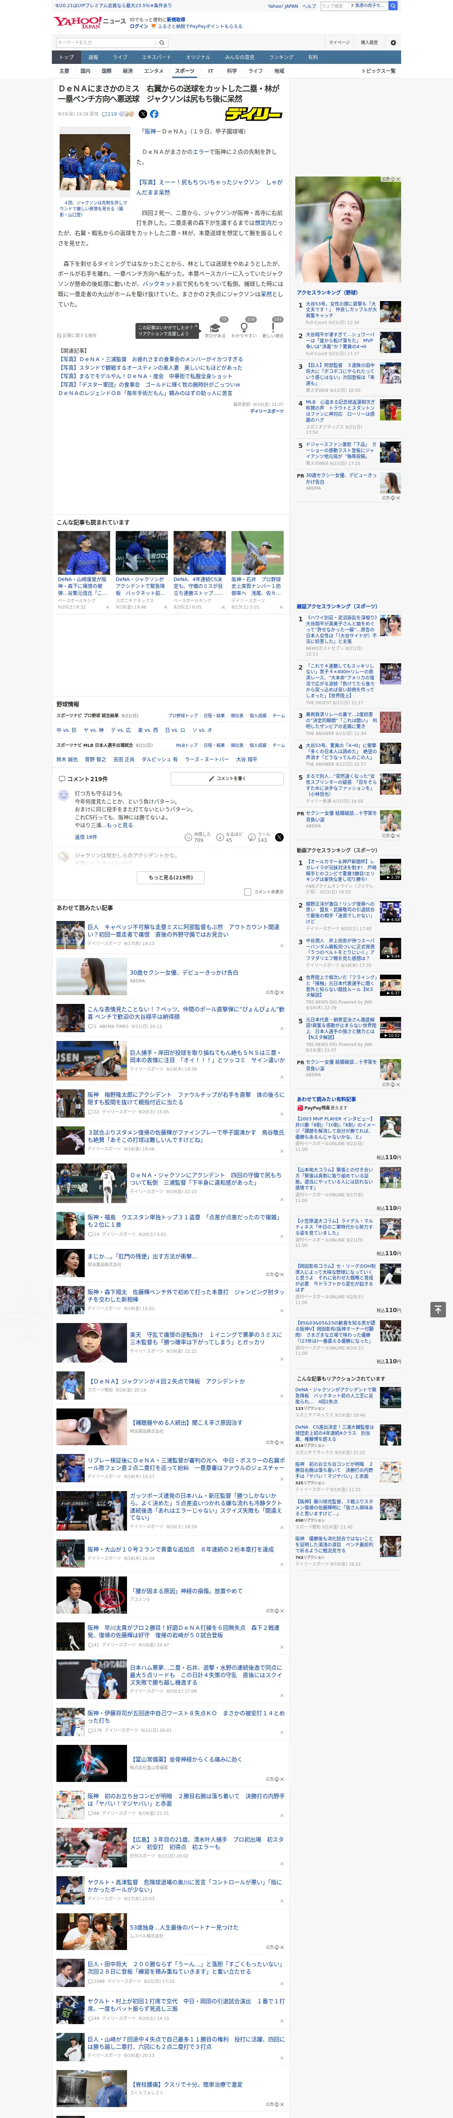Click the 新しい視点 exclamation reaction
Viewport: 453px width, 2118px height.
pos(273,329)
